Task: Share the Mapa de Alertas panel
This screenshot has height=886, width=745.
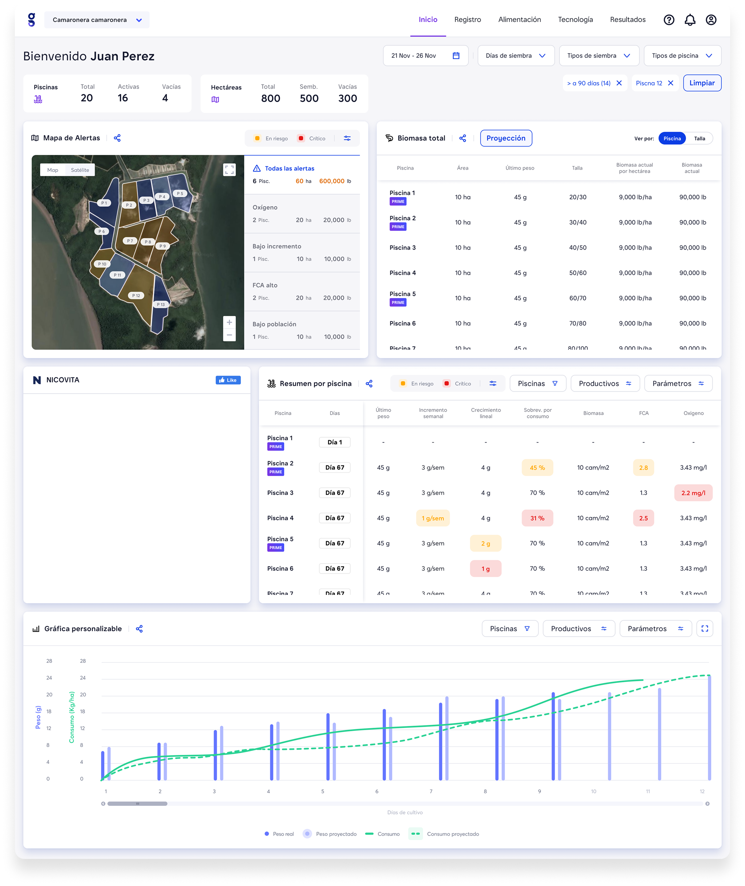Action: tap(117, 138)
